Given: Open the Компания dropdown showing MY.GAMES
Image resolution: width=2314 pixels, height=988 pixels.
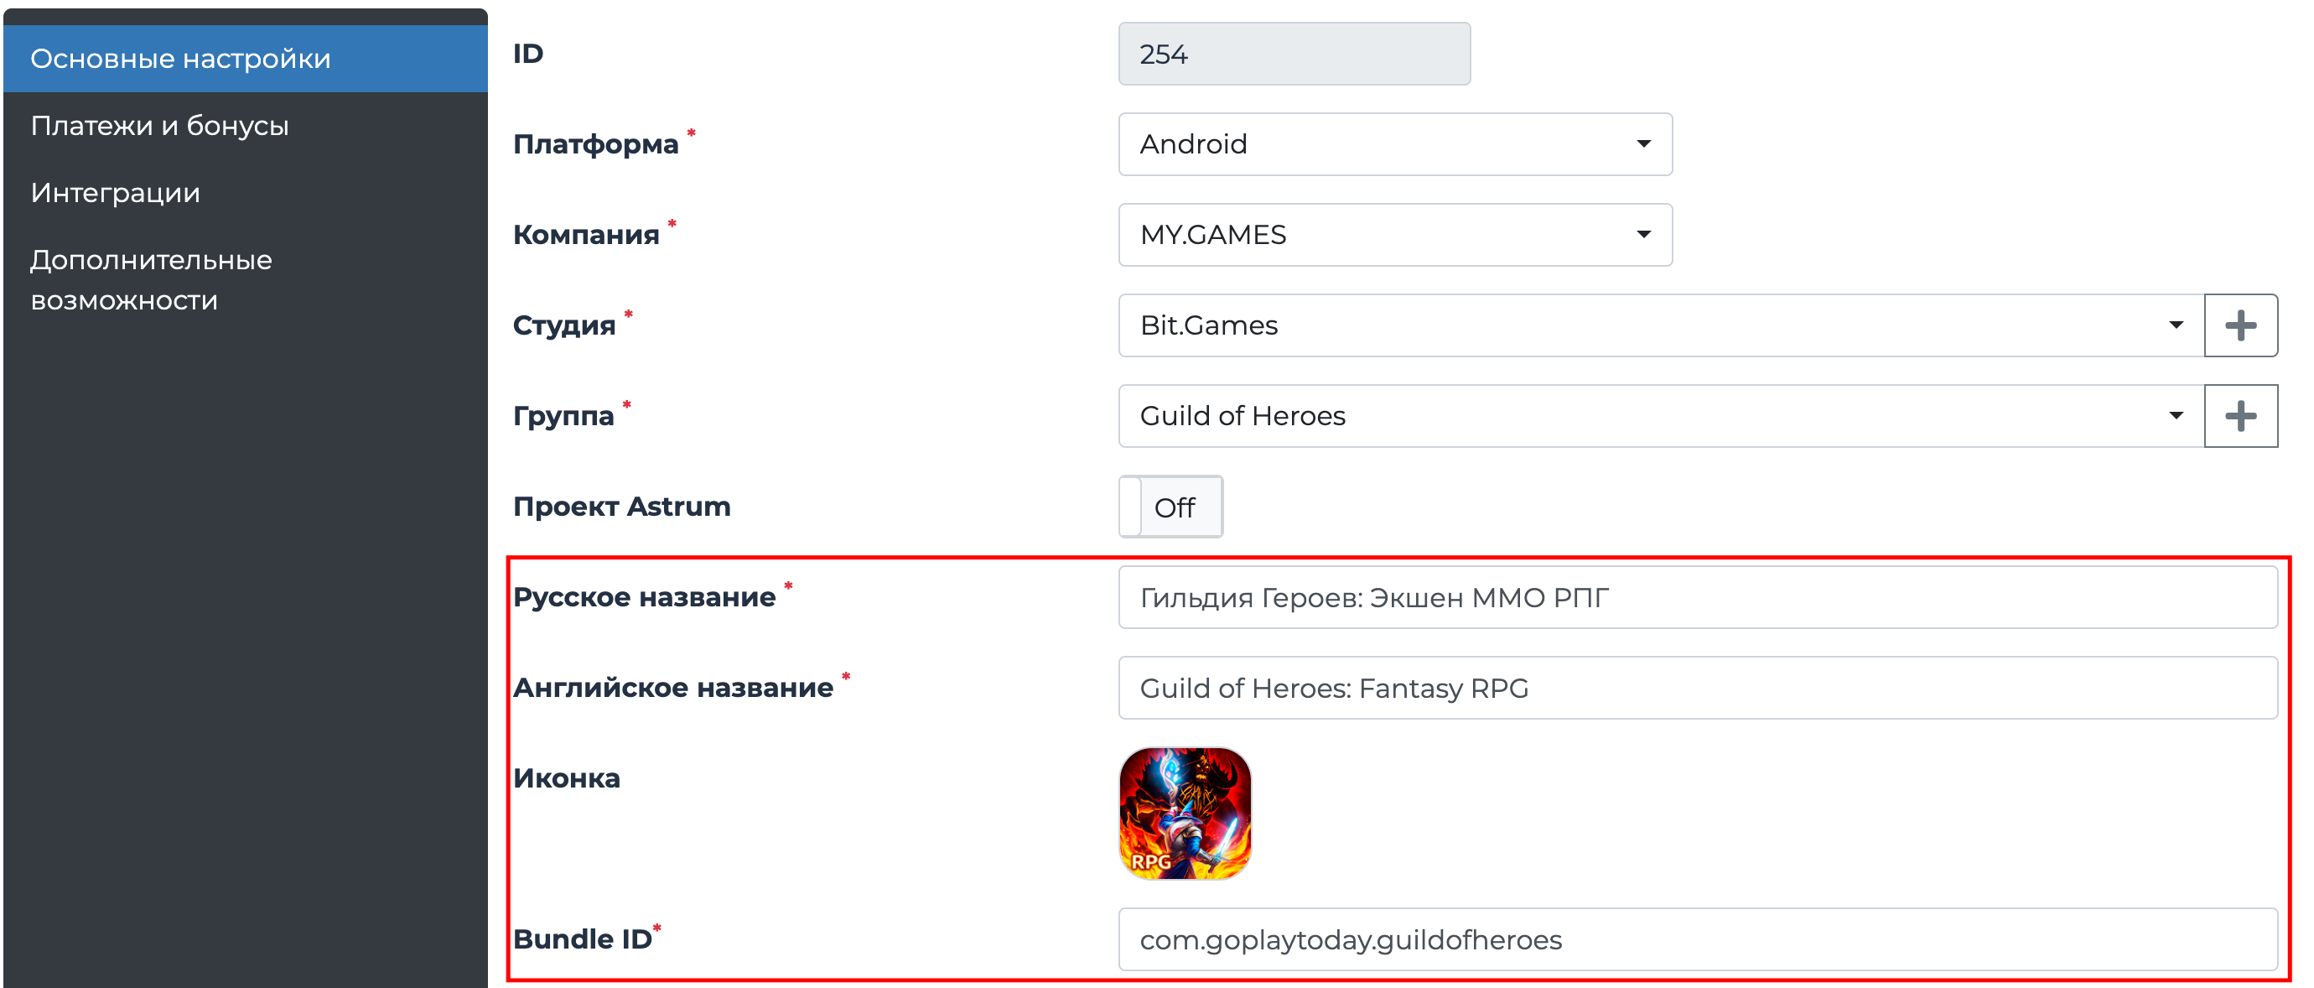Looking at the screenshot, I should point(1393,235).
